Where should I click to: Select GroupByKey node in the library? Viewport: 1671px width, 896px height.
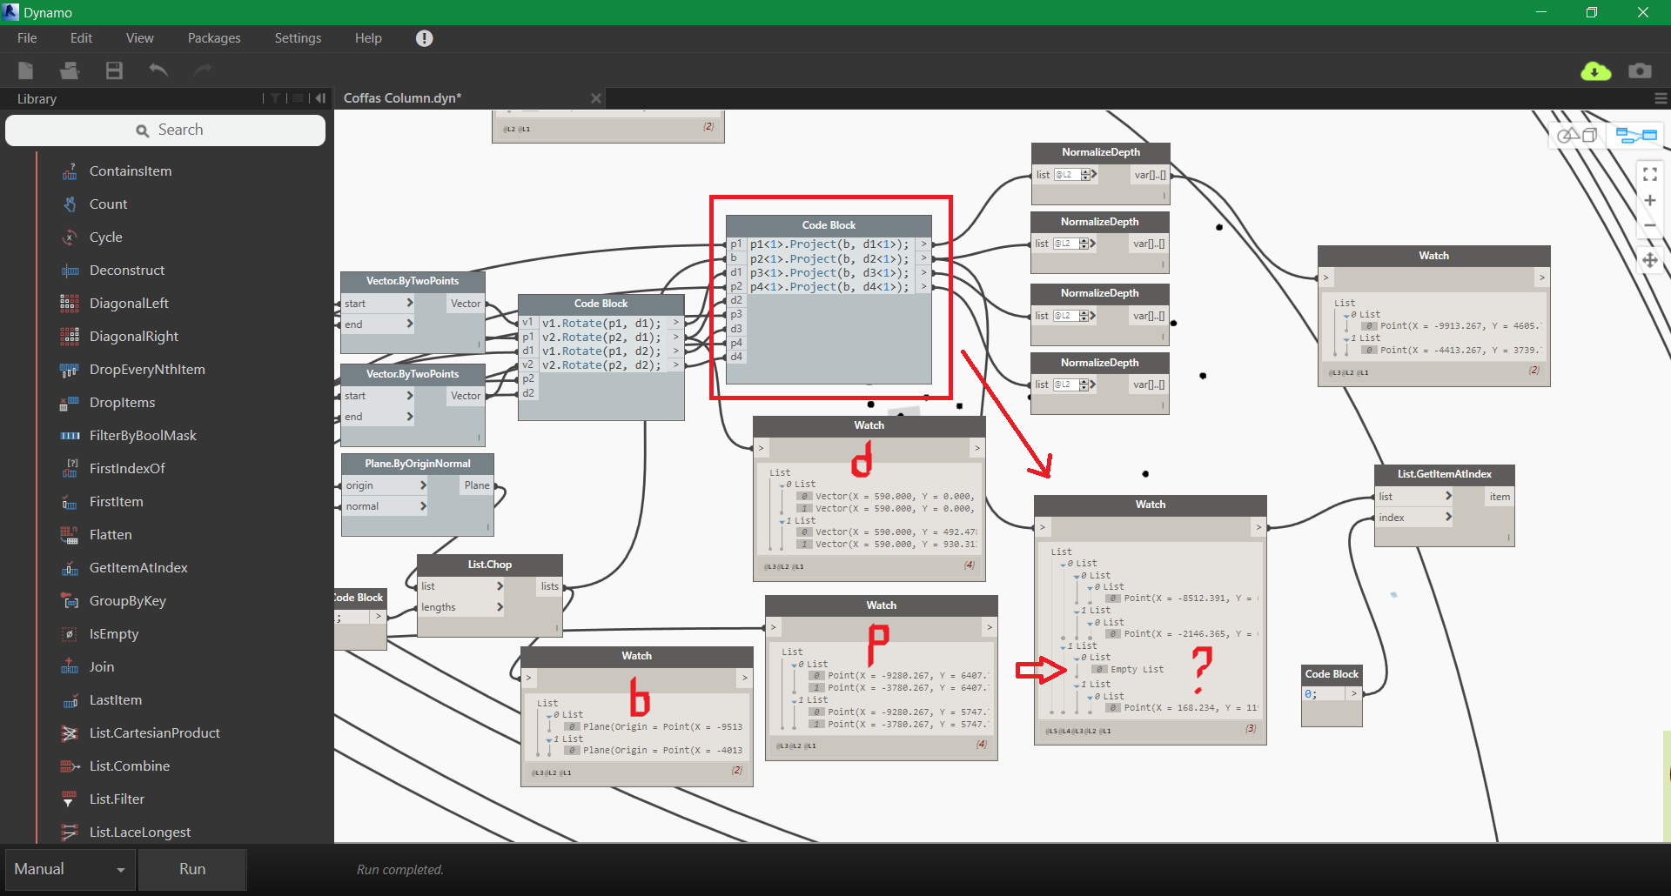point(127,601)
